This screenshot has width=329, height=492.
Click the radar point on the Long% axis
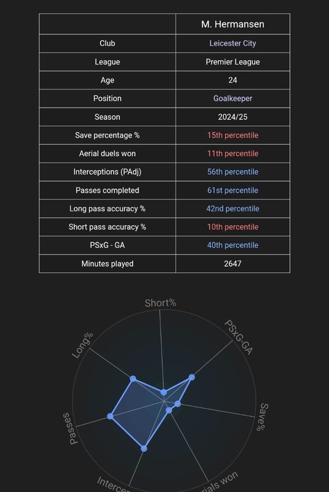pos(133,379)
